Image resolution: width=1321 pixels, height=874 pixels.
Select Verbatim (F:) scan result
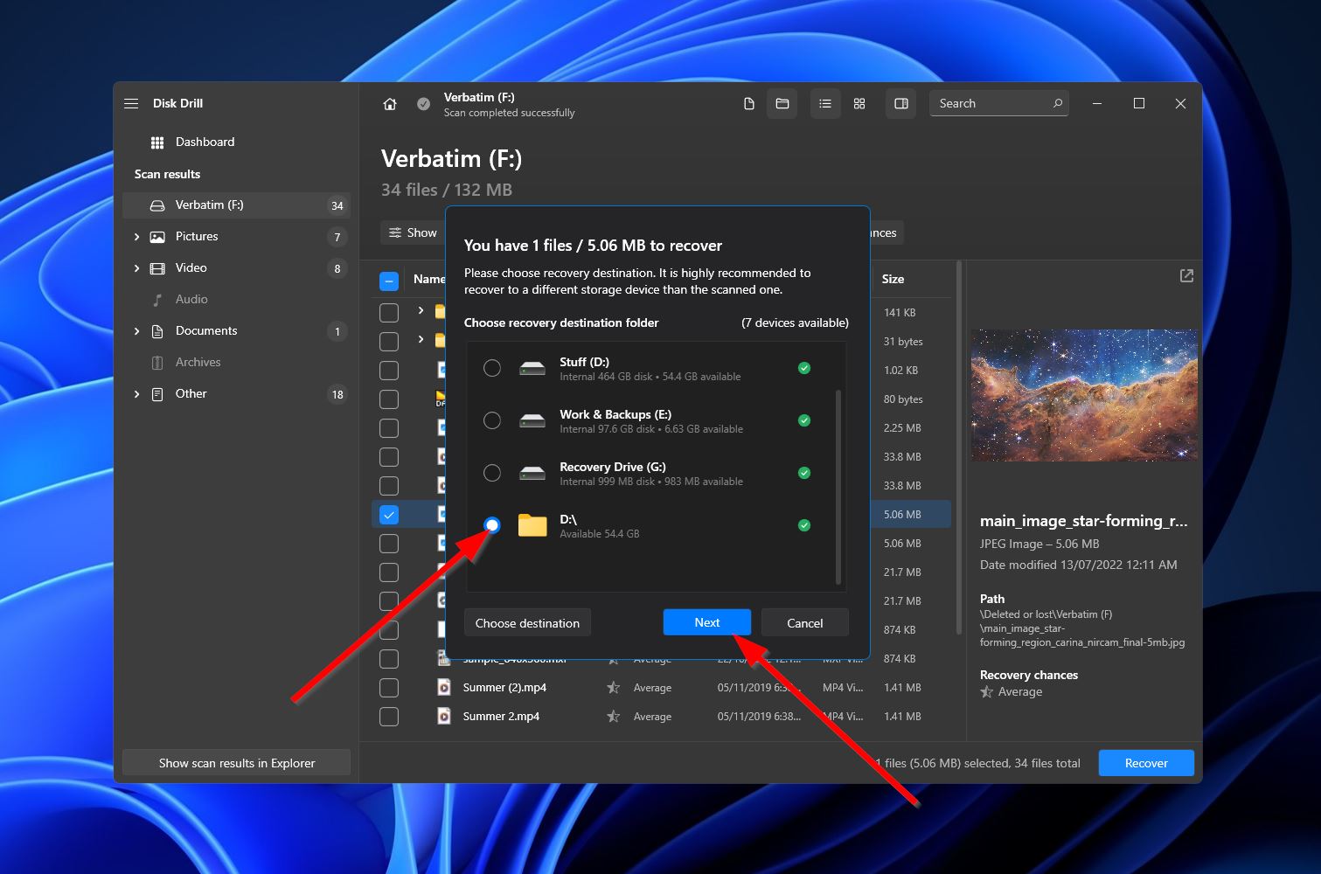coord(236,205)
